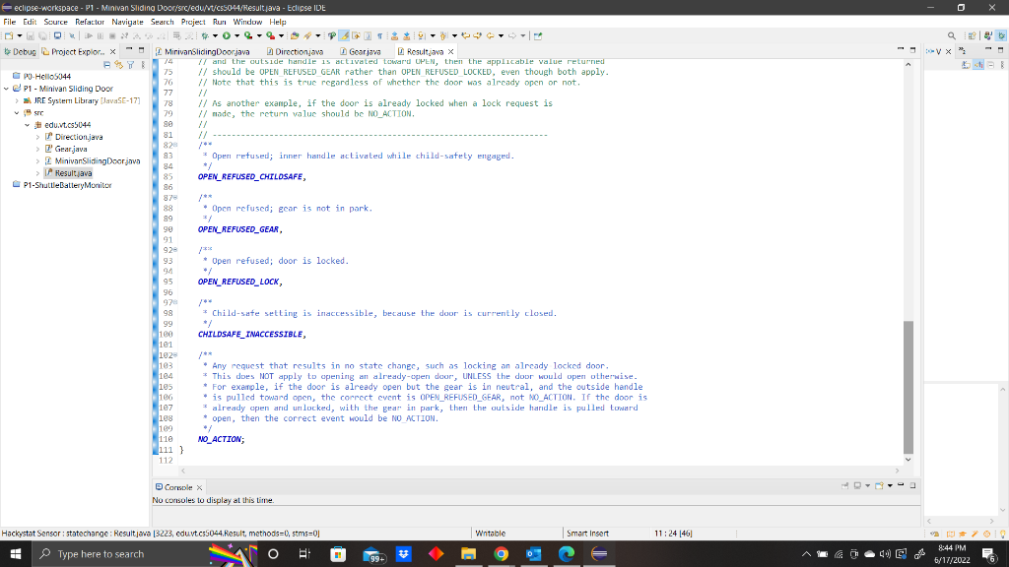This screenshot has width=1009, height=567.
Task: Minimize the Project Explorer view
Action: pyautogui.click(x=128, y=49)
